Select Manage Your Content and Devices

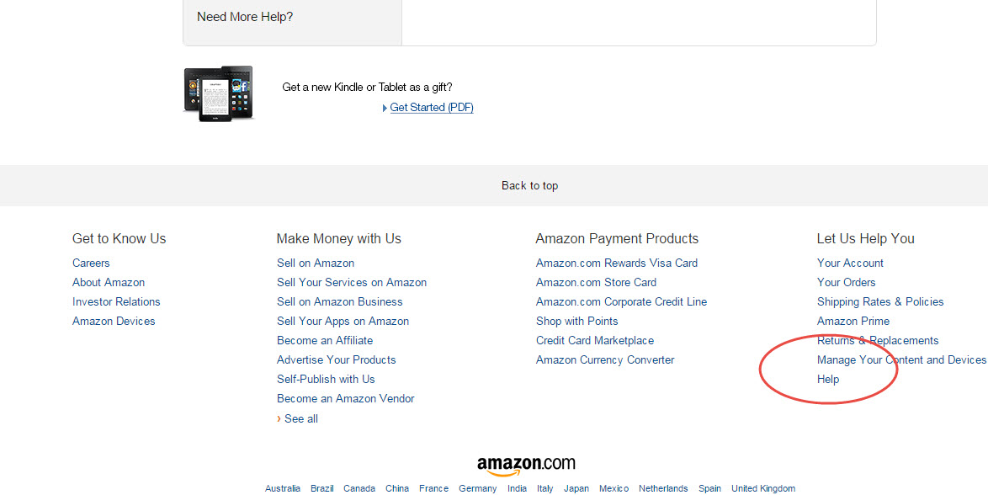coord(900,359)
